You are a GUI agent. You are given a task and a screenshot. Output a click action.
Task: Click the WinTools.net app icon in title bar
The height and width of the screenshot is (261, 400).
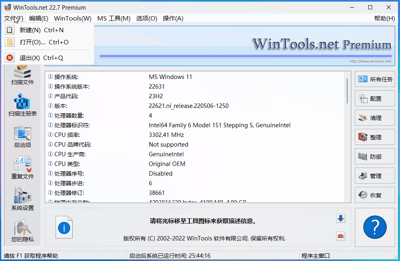(8, 7)
